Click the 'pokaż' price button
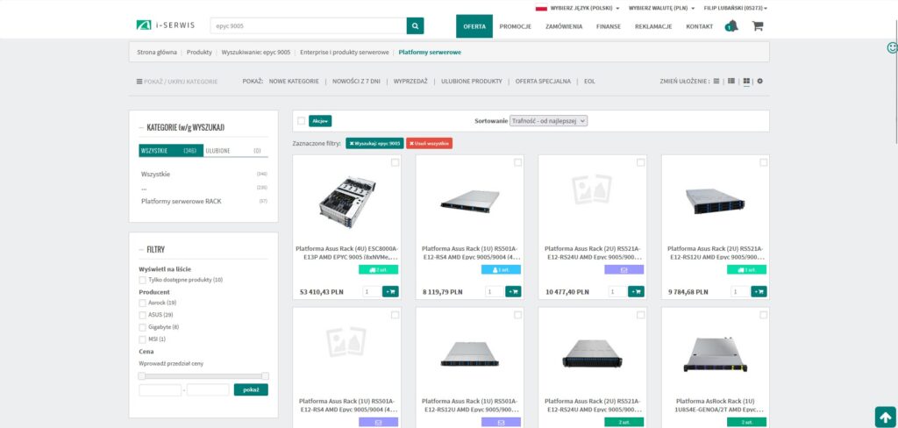 251,389
